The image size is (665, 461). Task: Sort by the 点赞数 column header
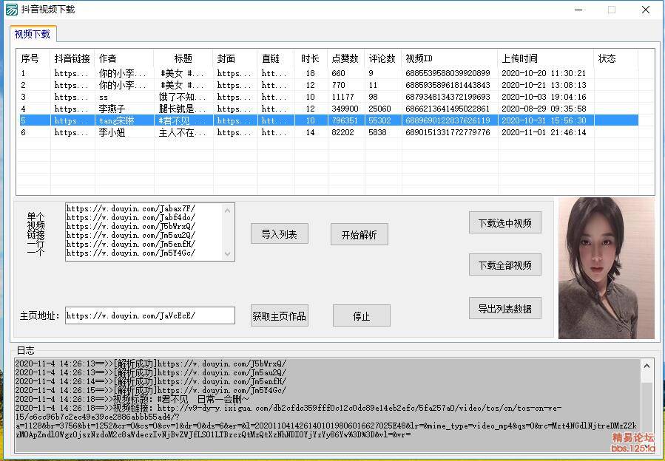click(x=345, y=58)
